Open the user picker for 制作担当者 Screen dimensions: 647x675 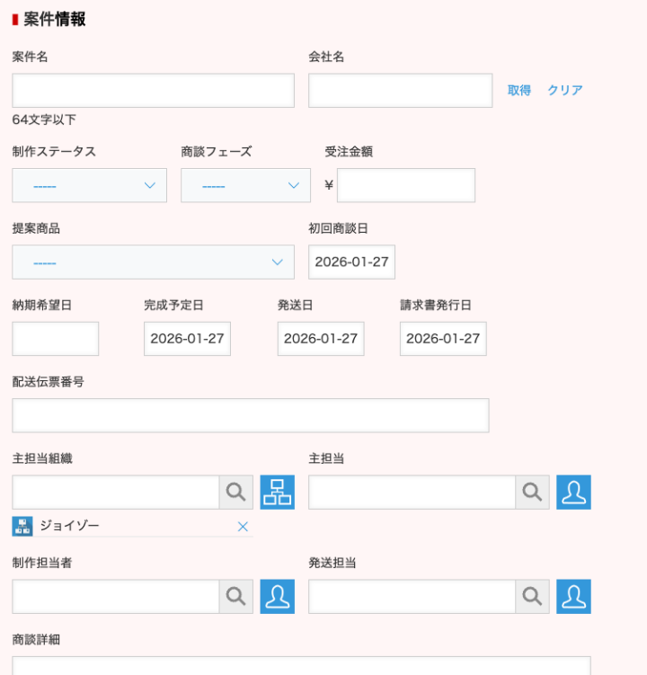pos(278,597)
